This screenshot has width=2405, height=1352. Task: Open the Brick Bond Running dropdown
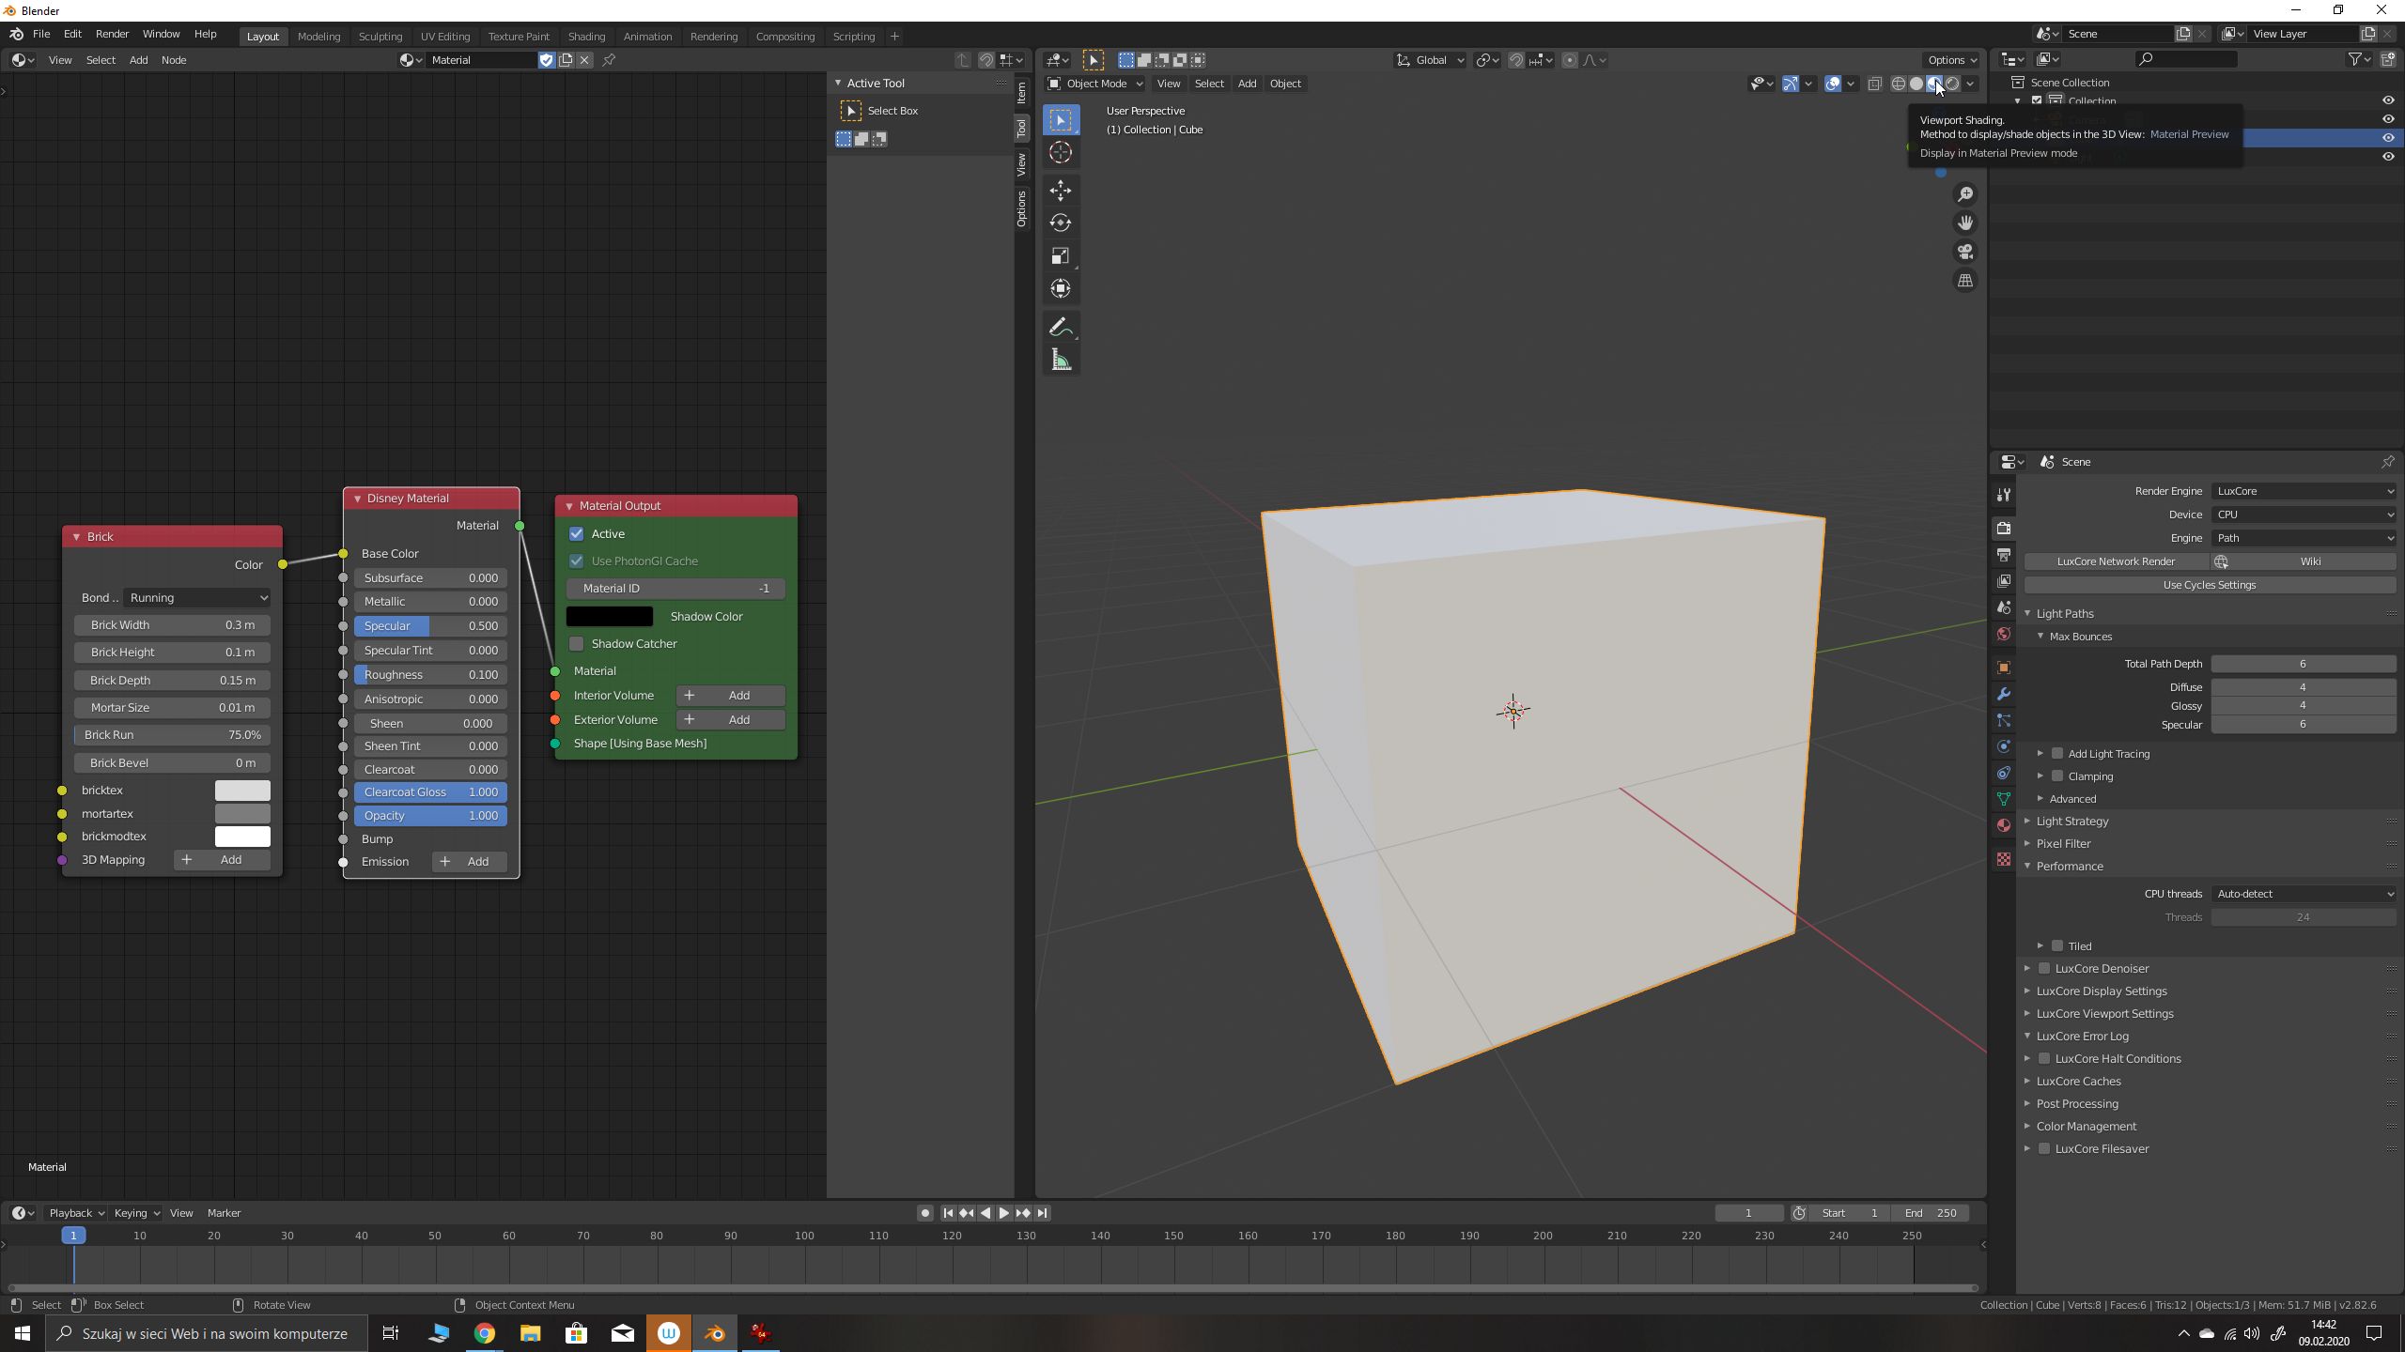[x=197, y=598]
